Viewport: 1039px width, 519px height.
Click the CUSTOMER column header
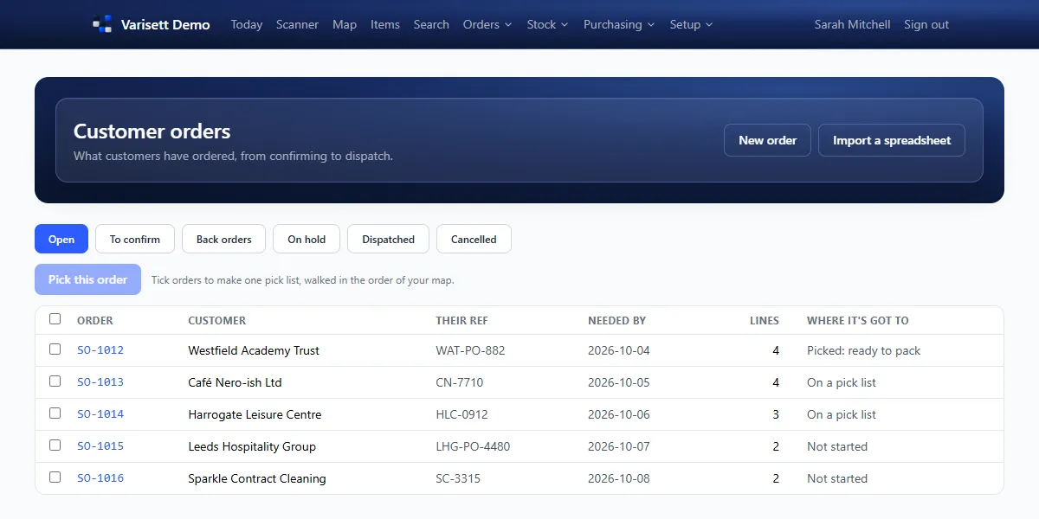pyautogui.click(x=217, y=320)
